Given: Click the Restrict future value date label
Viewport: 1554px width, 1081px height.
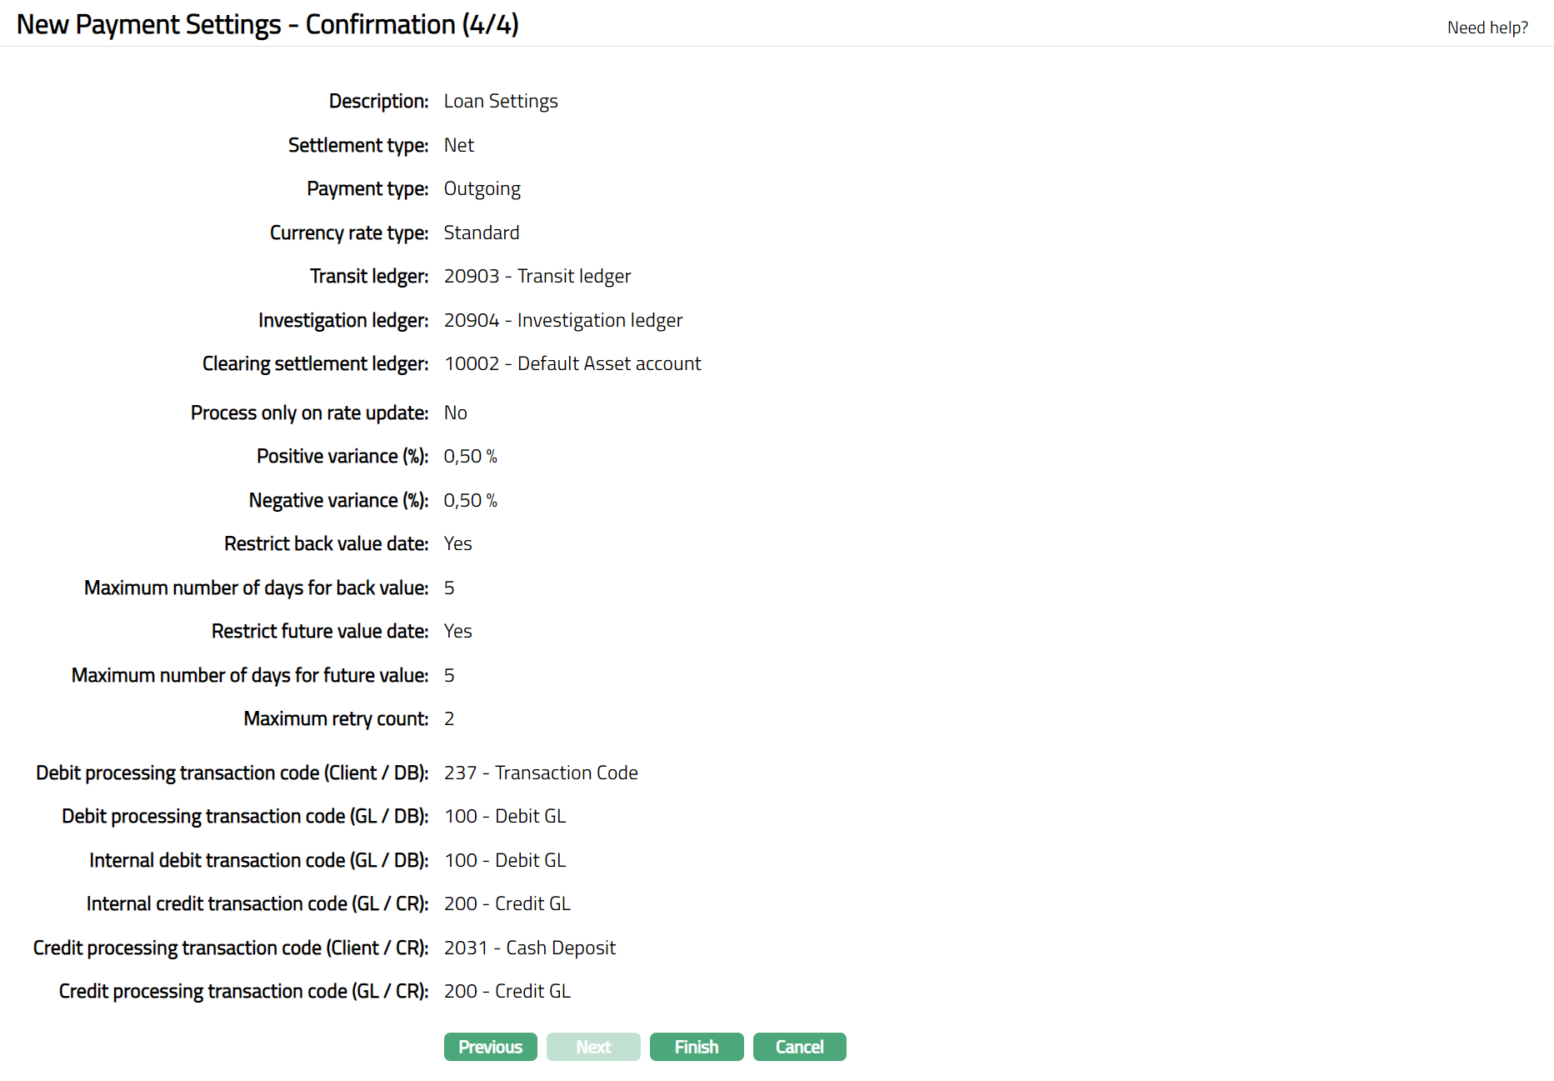Looking at the screenshot, I should (x=320, y=631).
